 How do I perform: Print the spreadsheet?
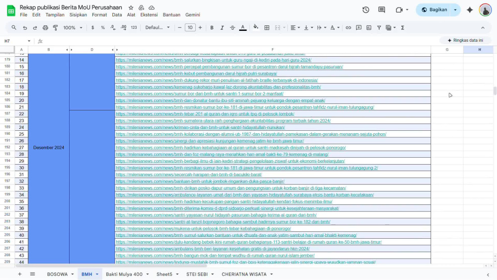45,27
